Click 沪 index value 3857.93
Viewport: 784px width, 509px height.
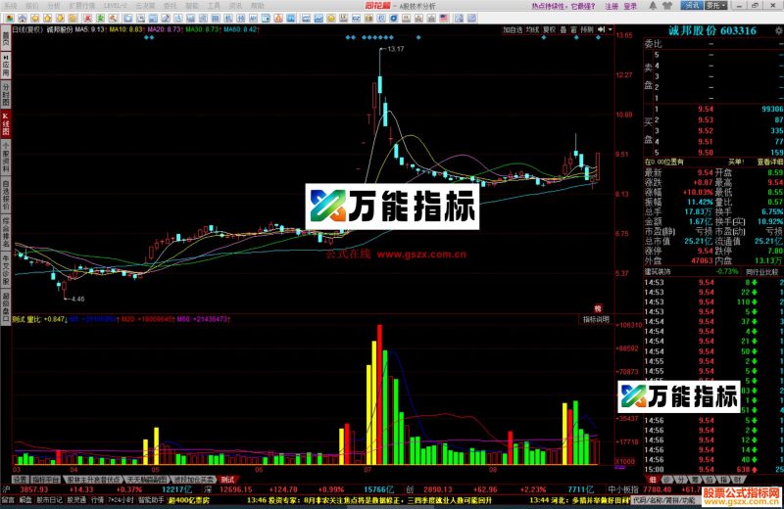coord(34,490)
